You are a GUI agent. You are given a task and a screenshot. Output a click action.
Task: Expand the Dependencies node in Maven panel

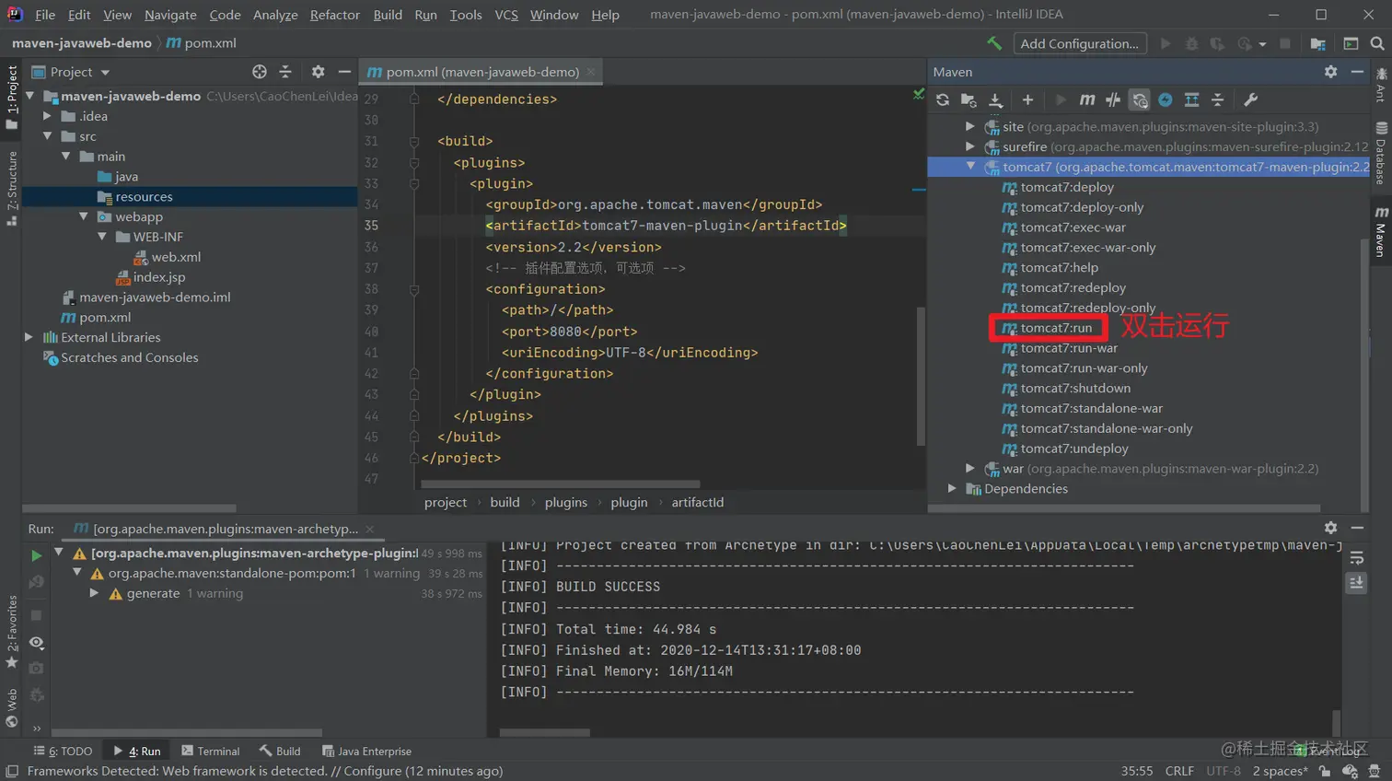[952, 489]
